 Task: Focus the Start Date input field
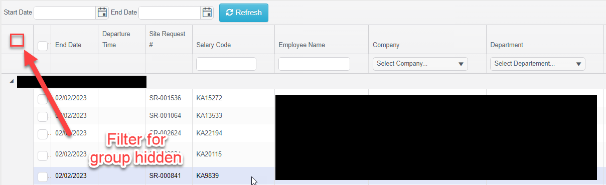pyautogui.click(x=65, y=13)
